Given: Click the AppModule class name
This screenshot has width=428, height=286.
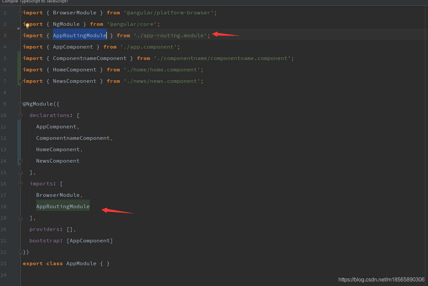Looking at the screenshot, I should pyautogui.click(x=81, y=264).
